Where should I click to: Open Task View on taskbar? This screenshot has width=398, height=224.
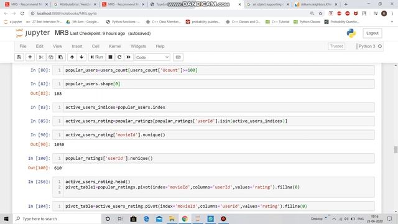click(x=120, y=219)
